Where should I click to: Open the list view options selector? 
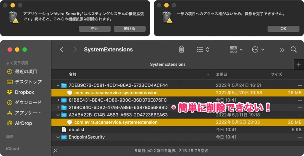point(203,49)
